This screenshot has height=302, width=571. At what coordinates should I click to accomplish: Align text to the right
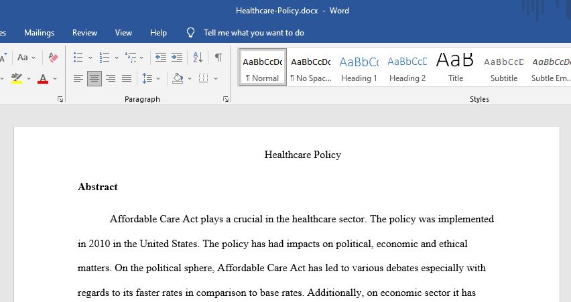coord(111,78)
